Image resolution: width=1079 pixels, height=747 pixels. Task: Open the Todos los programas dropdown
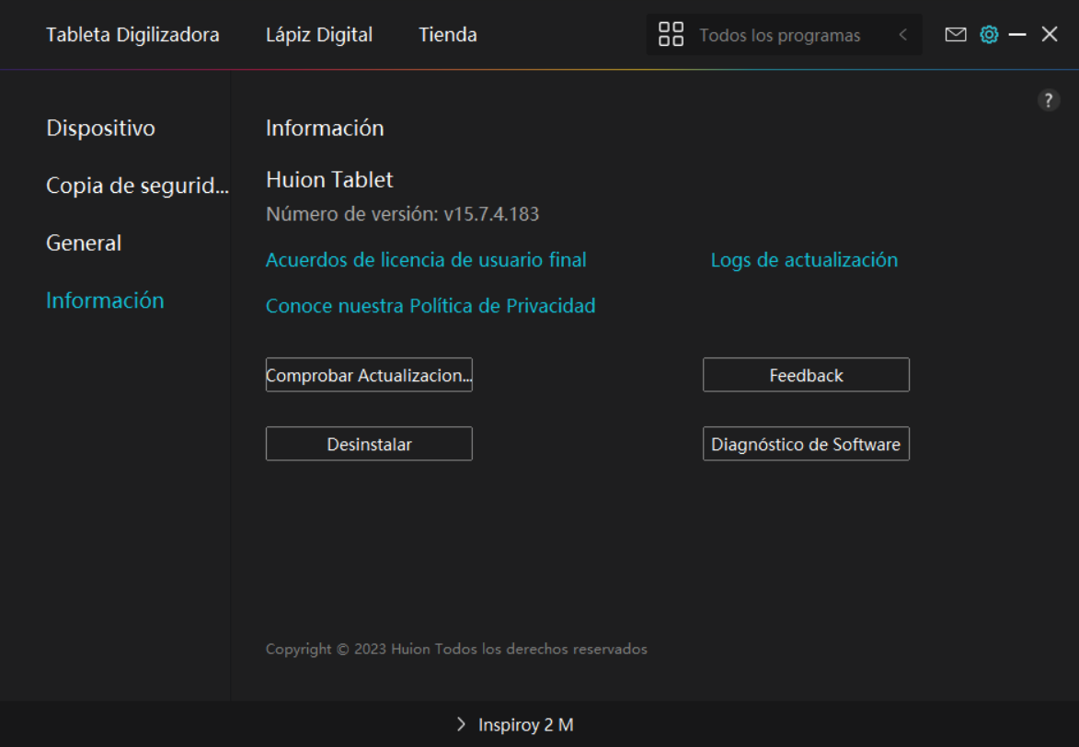pos(779,36)
